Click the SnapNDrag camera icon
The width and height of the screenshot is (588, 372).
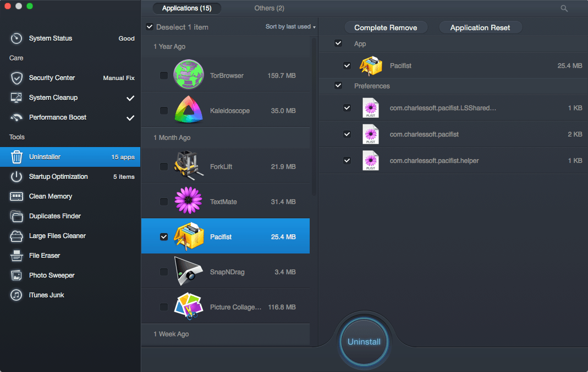tap(189, 271)
